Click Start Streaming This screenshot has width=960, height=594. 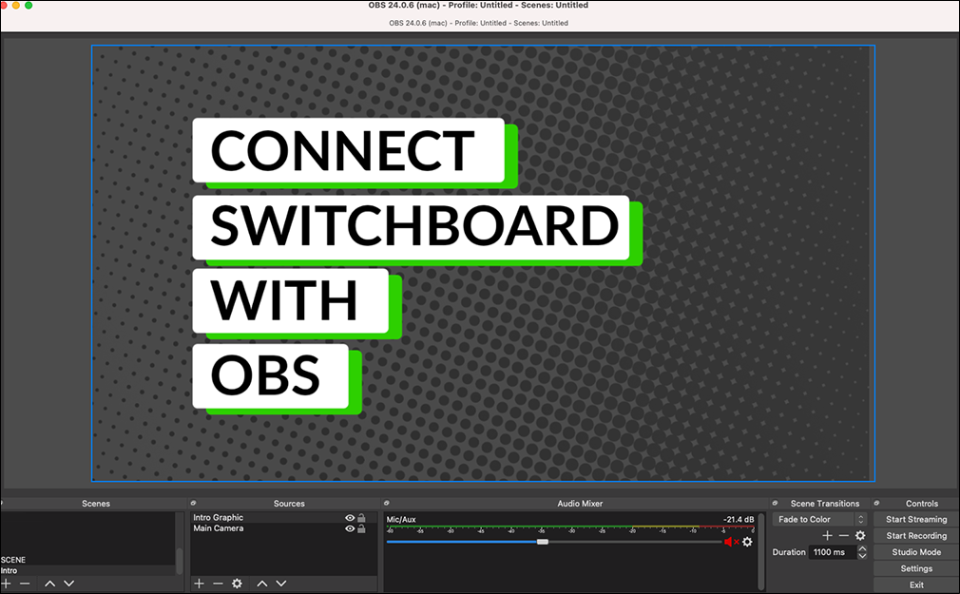pyautogui.click(x=916, y=519)
